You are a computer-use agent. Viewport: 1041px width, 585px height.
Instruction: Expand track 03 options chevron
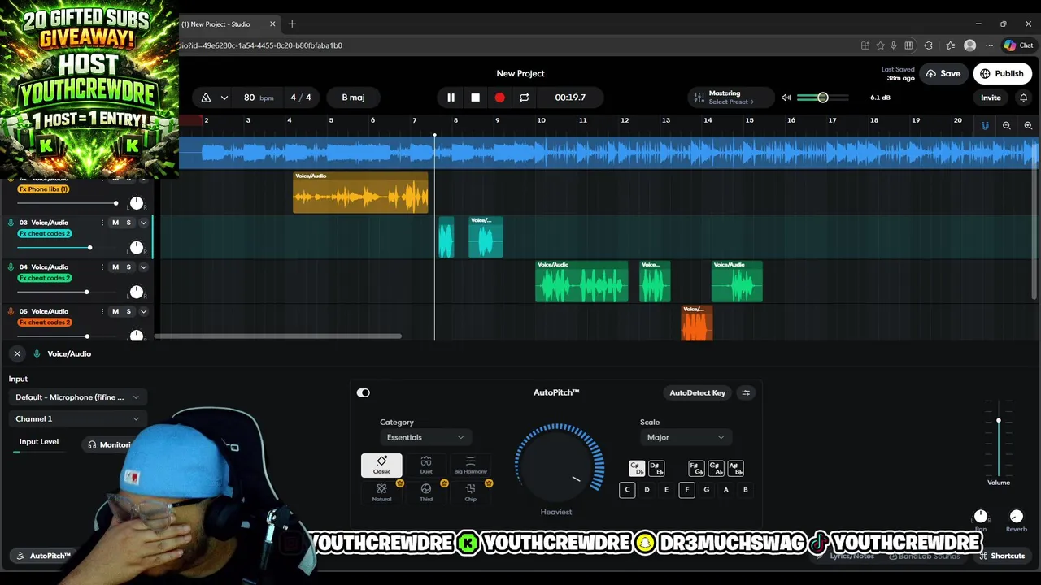pyautogui.click(x=143, y=223)
